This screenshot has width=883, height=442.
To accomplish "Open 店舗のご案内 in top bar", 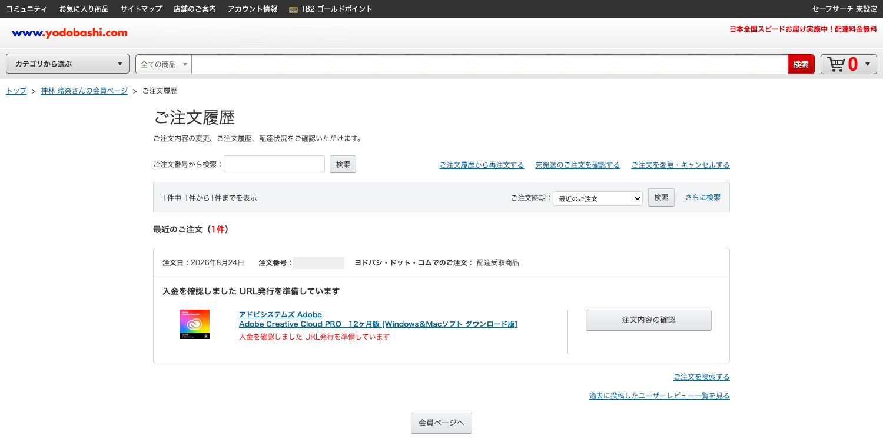I will pos(195,9).
